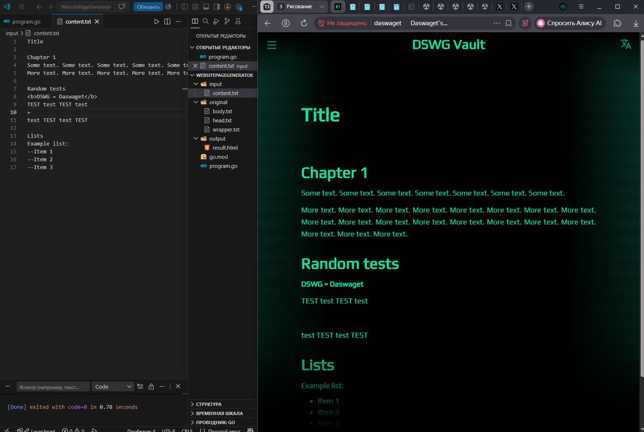644x432 pixels.
Task: Bookmark the current page
Action: [509, 24]
